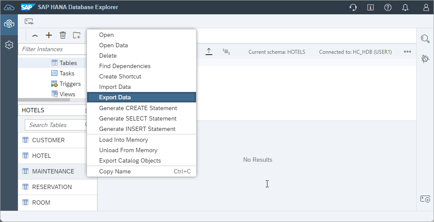Select Find Dependencies menu entry
The image size is (434, 222).
(x=141, y=66)
